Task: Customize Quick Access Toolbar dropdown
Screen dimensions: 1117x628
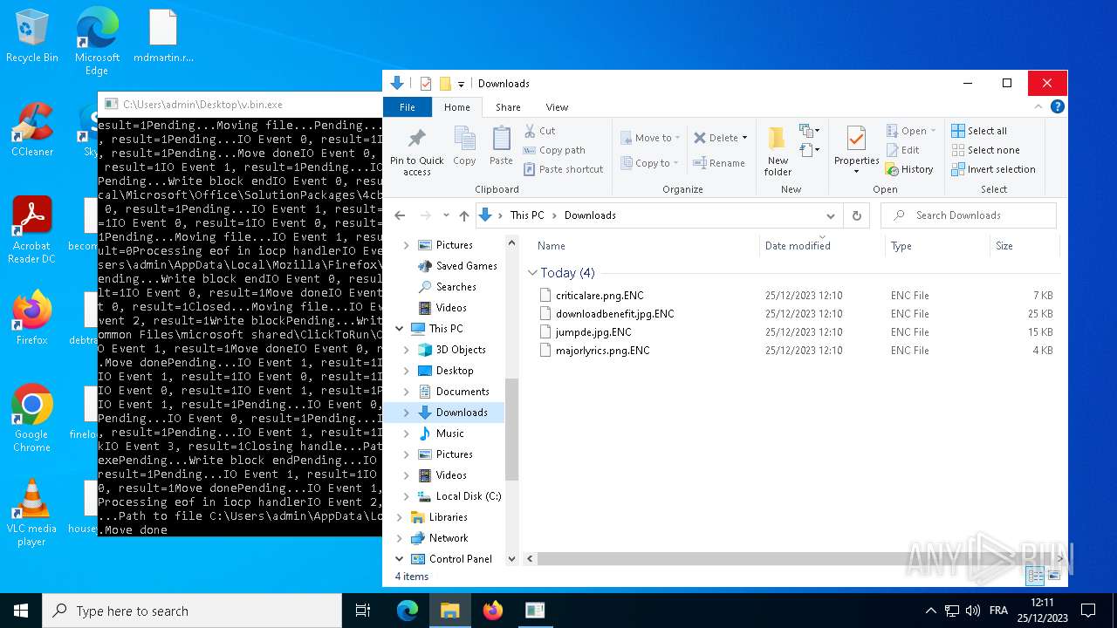Action: (x=461, y=84)
